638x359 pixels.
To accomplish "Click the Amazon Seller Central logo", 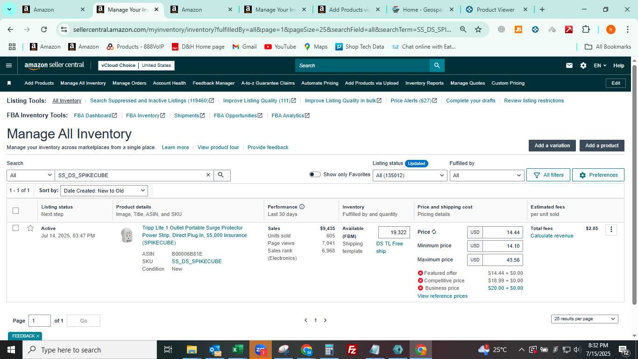I will click(55, 65).
